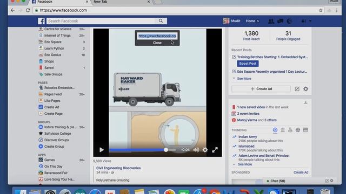Close the video URL popup
346x194 pixels.
coord(157,43)
